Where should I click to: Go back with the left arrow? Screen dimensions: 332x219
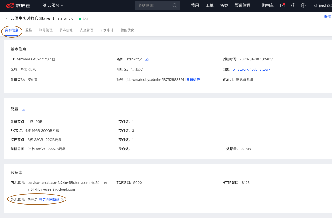click(x=7, y=18)
